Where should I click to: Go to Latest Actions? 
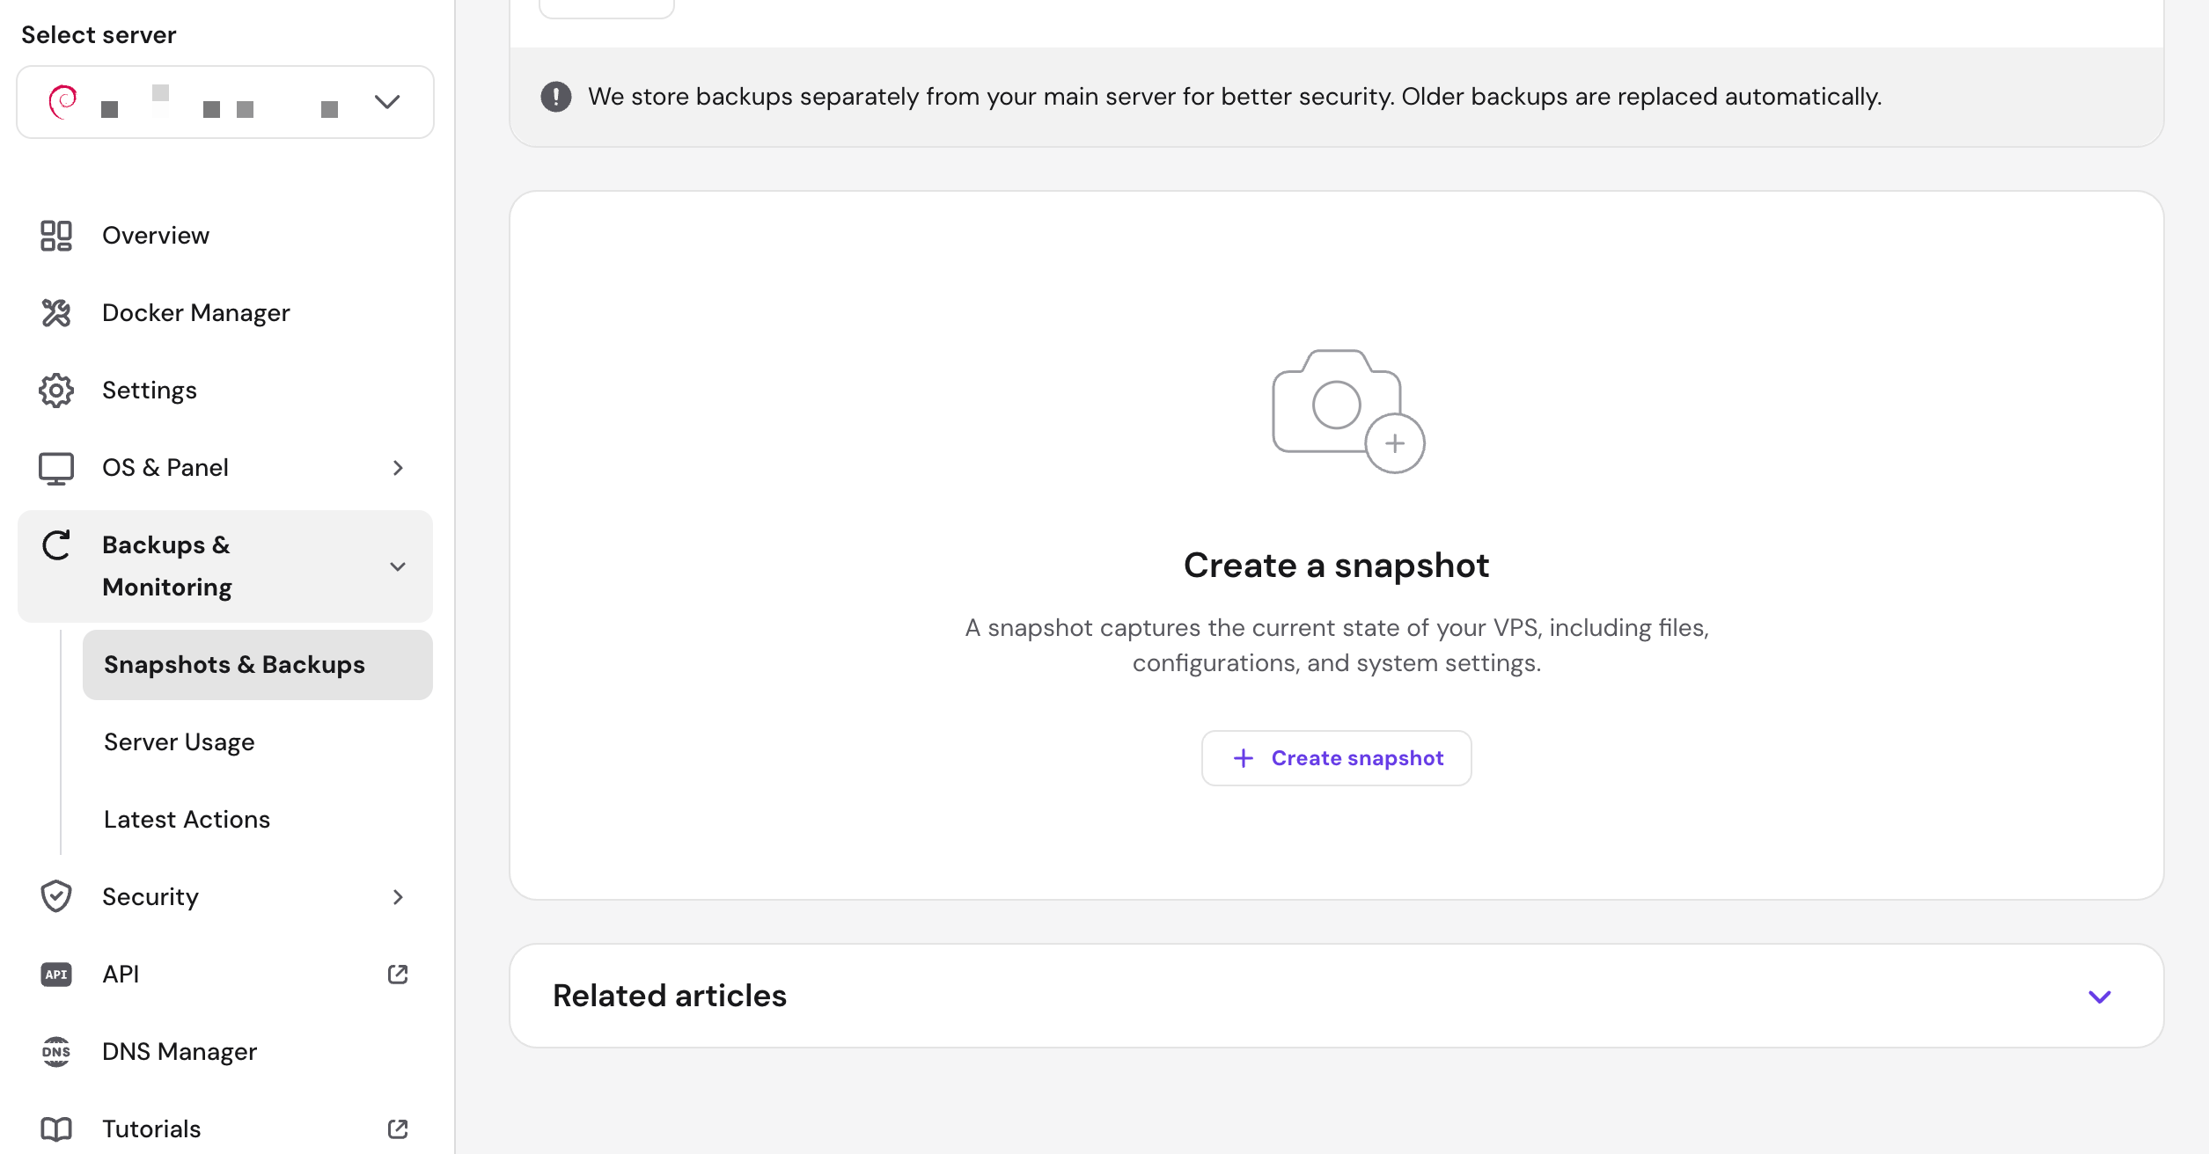click(x=187, y=820)
